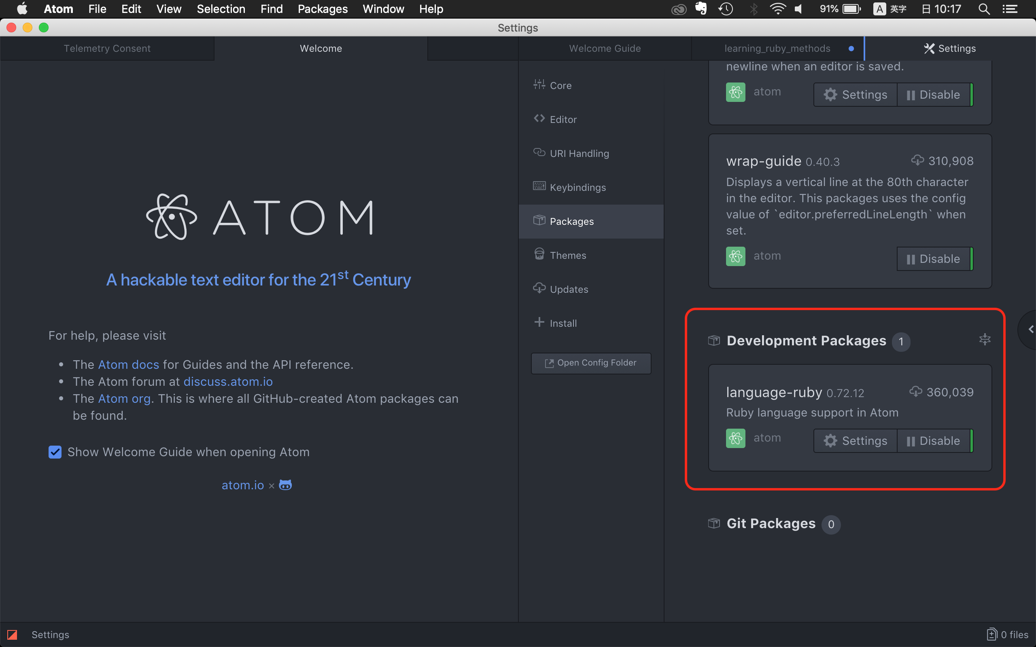Click the GitHub octocat icon near atom.io

(x=285, y=485)
